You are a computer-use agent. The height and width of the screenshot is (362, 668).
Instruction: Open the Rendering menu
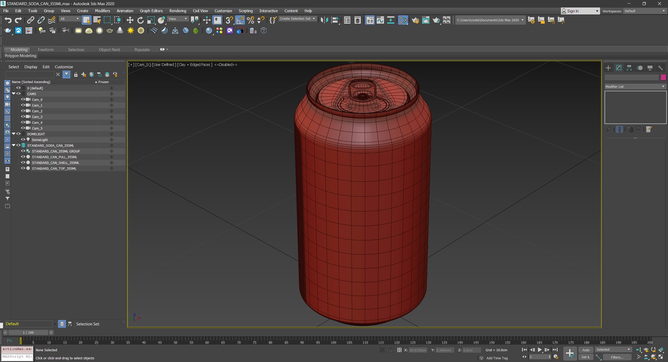[177, 11]
